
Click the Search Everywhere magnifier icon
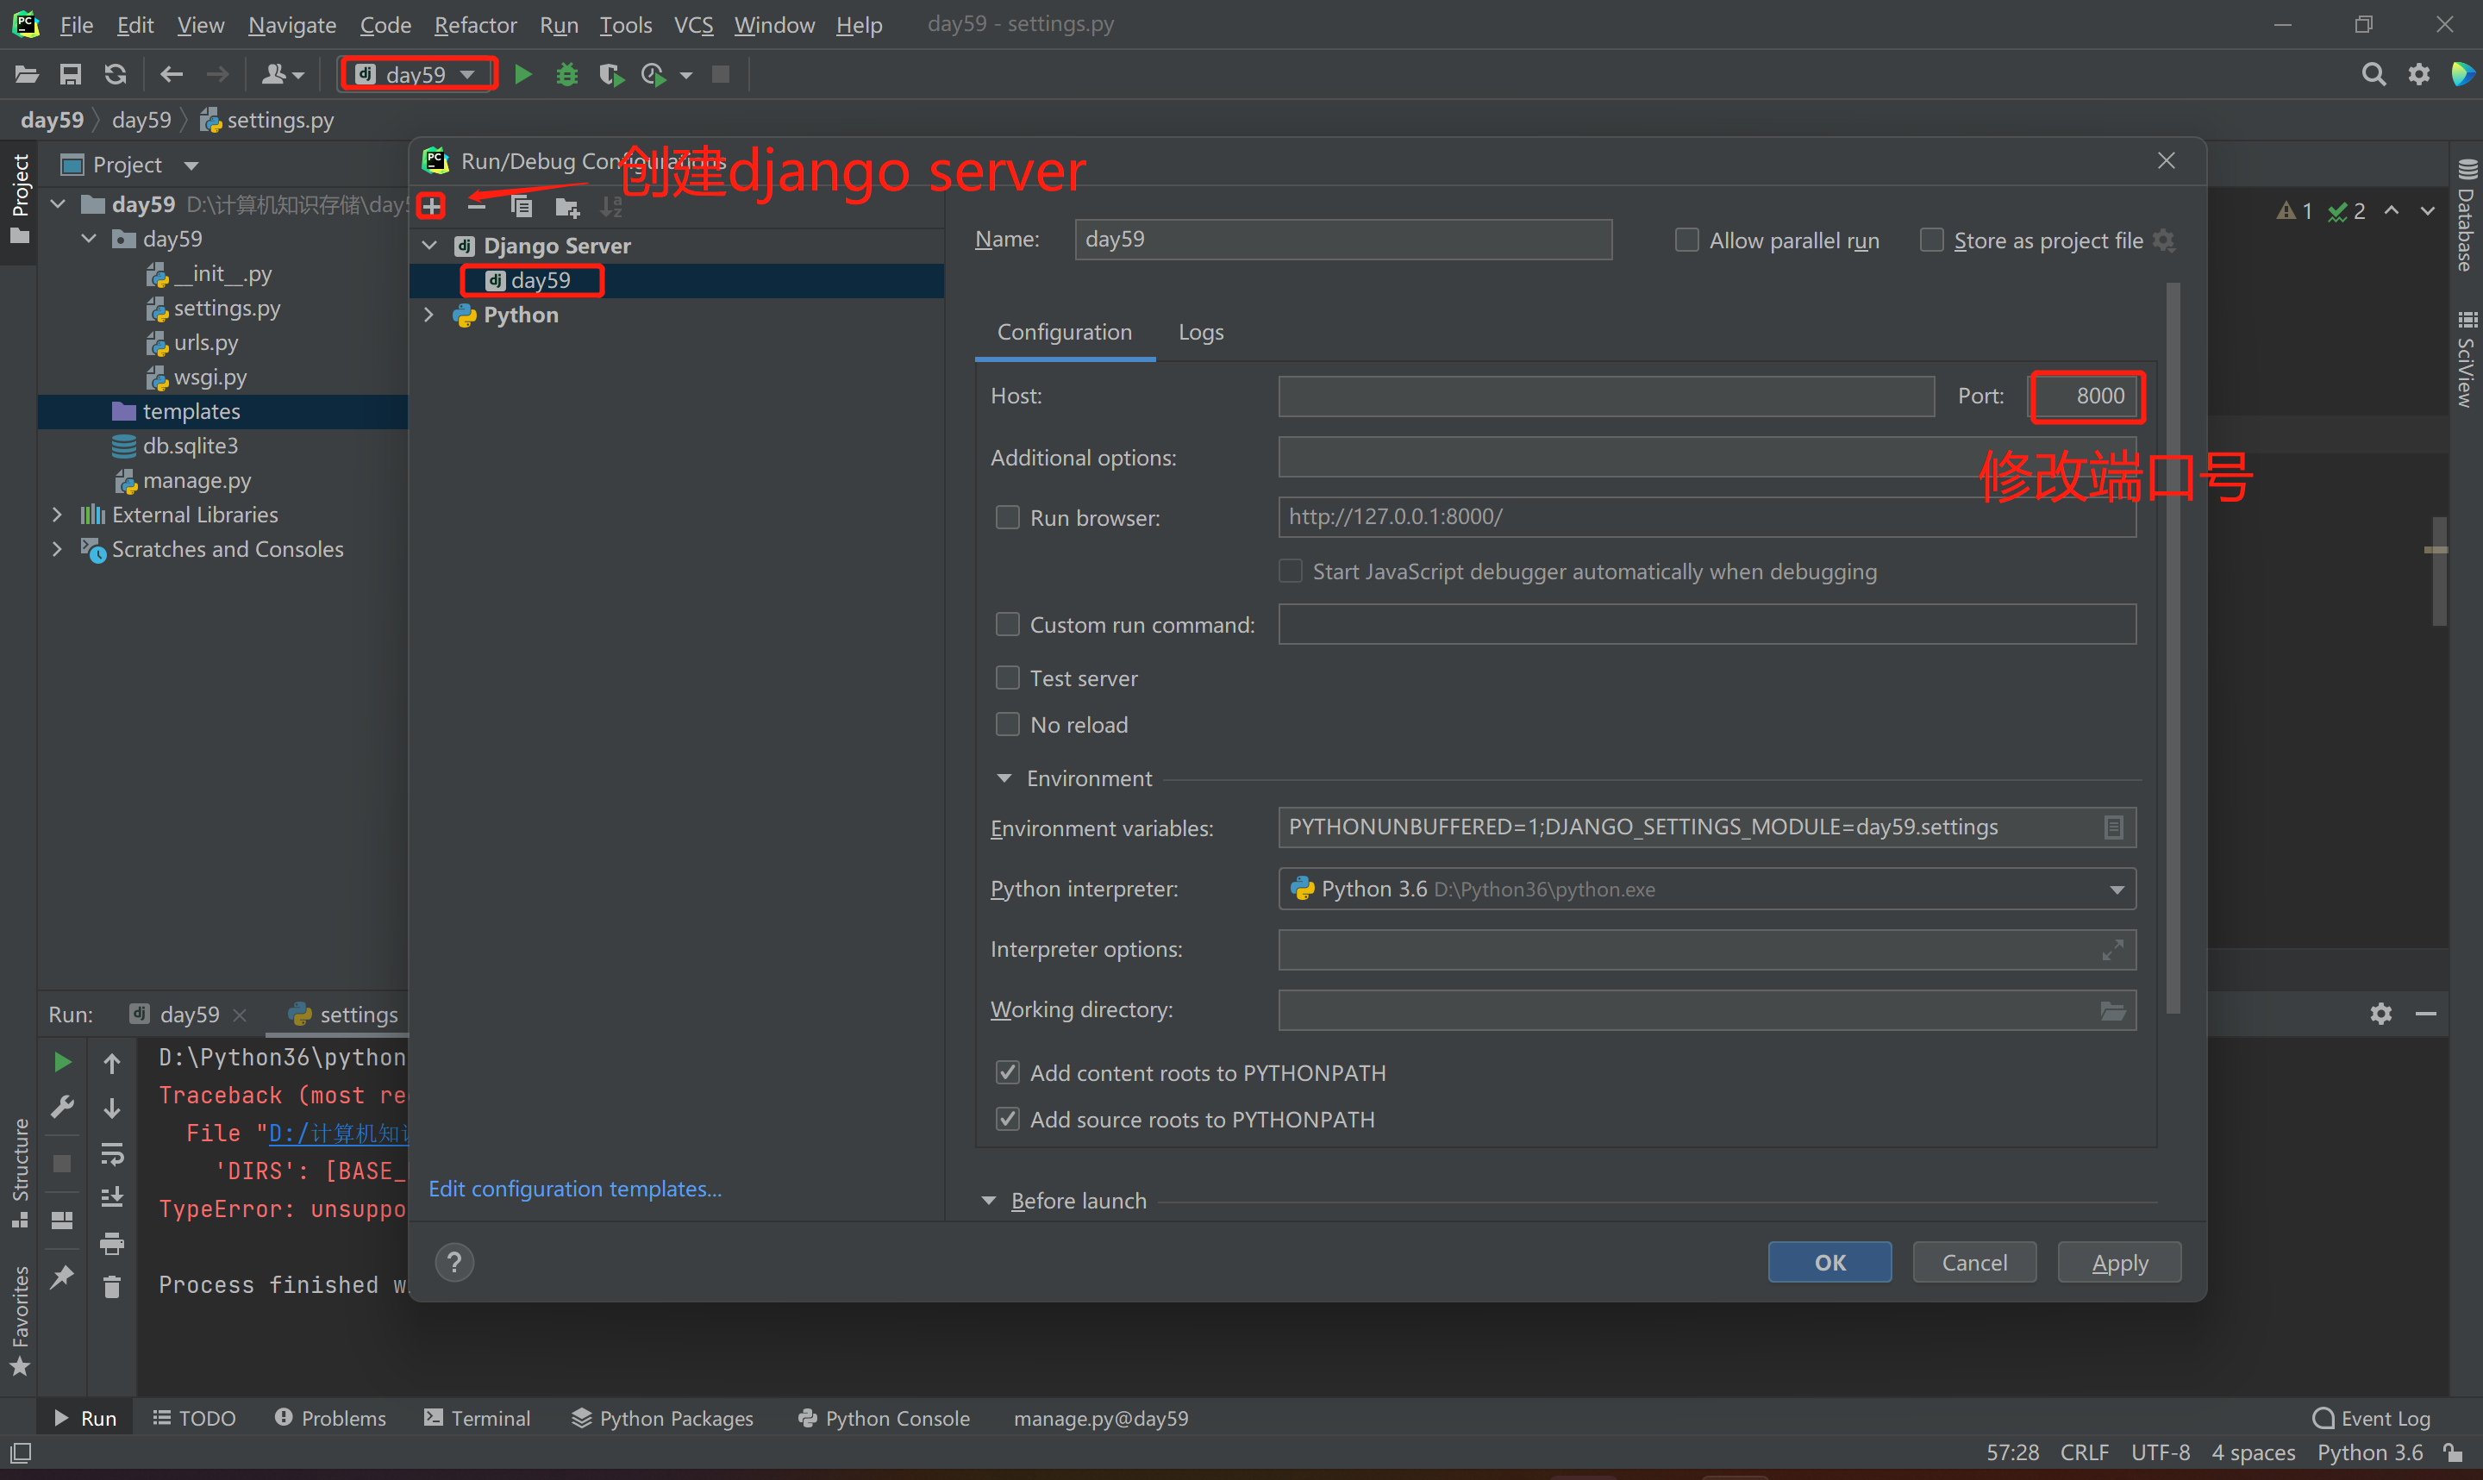[x=2374, y=75]
